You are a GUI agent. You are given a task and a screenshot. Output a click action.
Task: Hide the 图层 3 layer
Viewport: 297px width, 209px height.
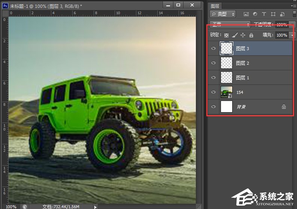click(213, 48)
